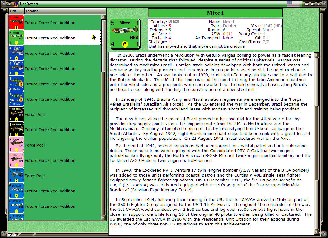Image resolution: width=328 pixels, height=238 pixels.
Task: Click the Force Pool text beside CR.42bis SWE
Action: (x=35, y=176)
